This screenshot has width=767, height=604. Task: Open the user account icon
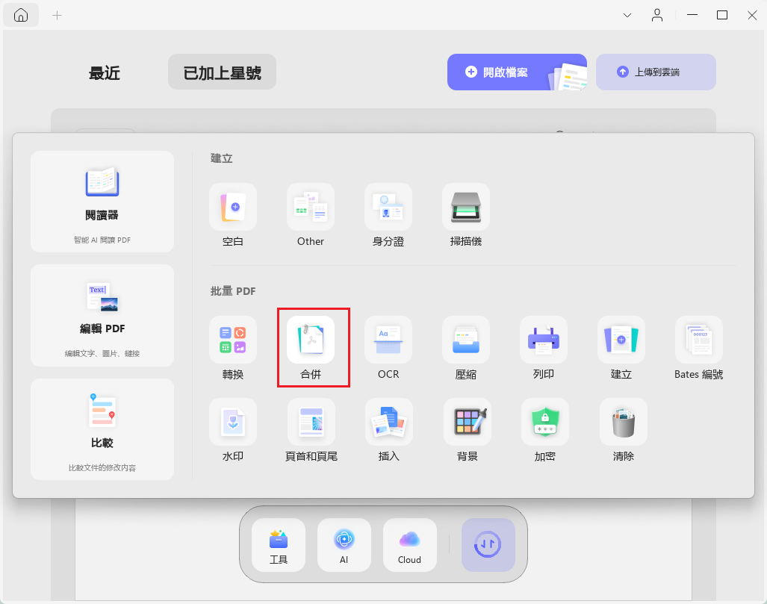pyautogui.click(x=657, y=15)
